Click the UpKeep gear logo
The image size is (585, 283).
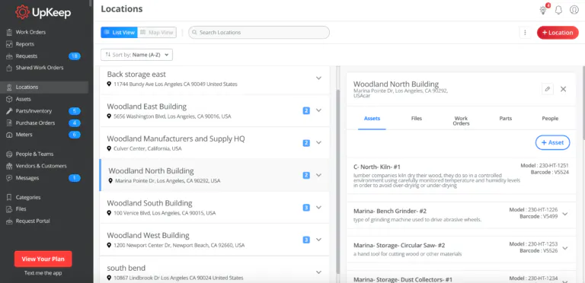point(22,12)
